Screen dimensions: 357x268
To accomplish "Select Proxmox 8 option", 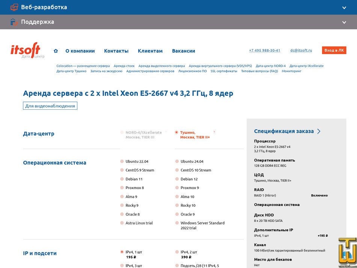I will [122, 188].
